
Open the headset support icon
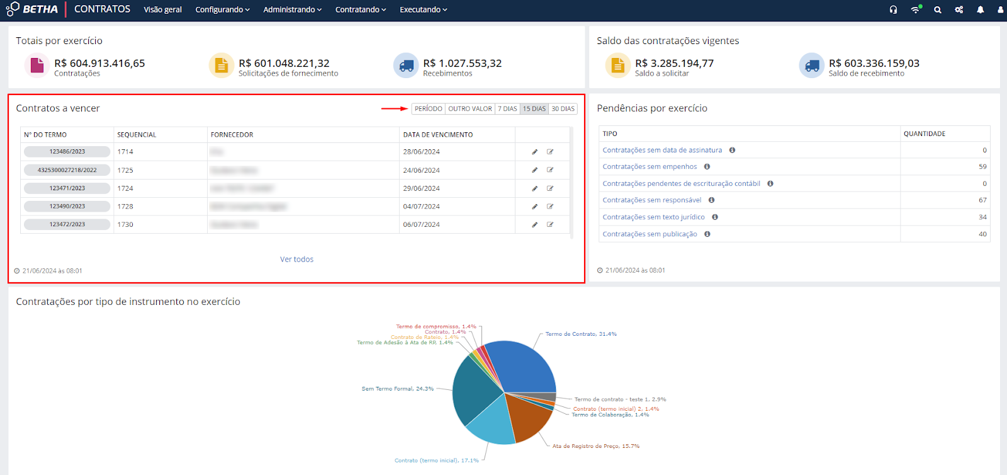coord(893,9)
